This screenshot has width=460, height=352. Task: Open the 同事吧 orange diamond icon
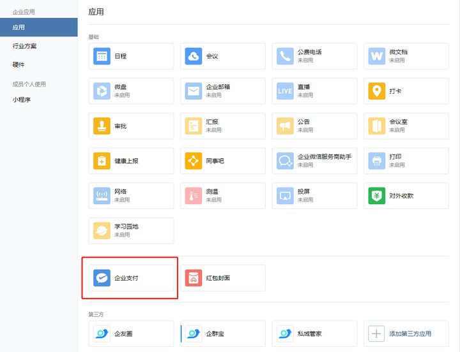pyautogui.click(x=194, y=161)
